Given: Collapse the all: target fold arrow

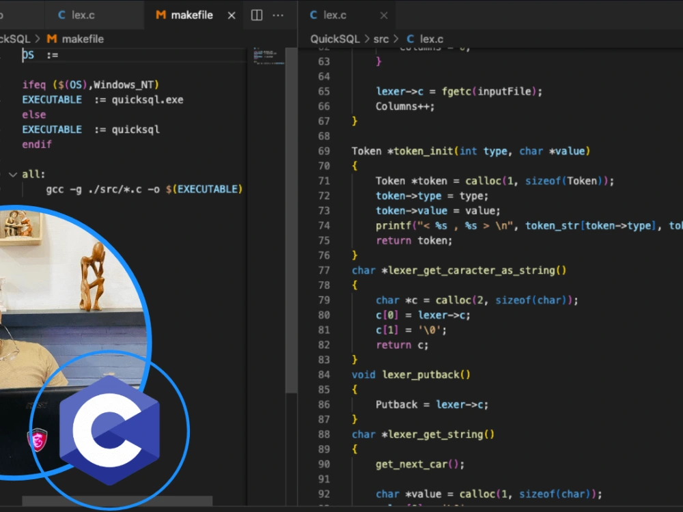Looking at the screenshot, I should 12,174.
